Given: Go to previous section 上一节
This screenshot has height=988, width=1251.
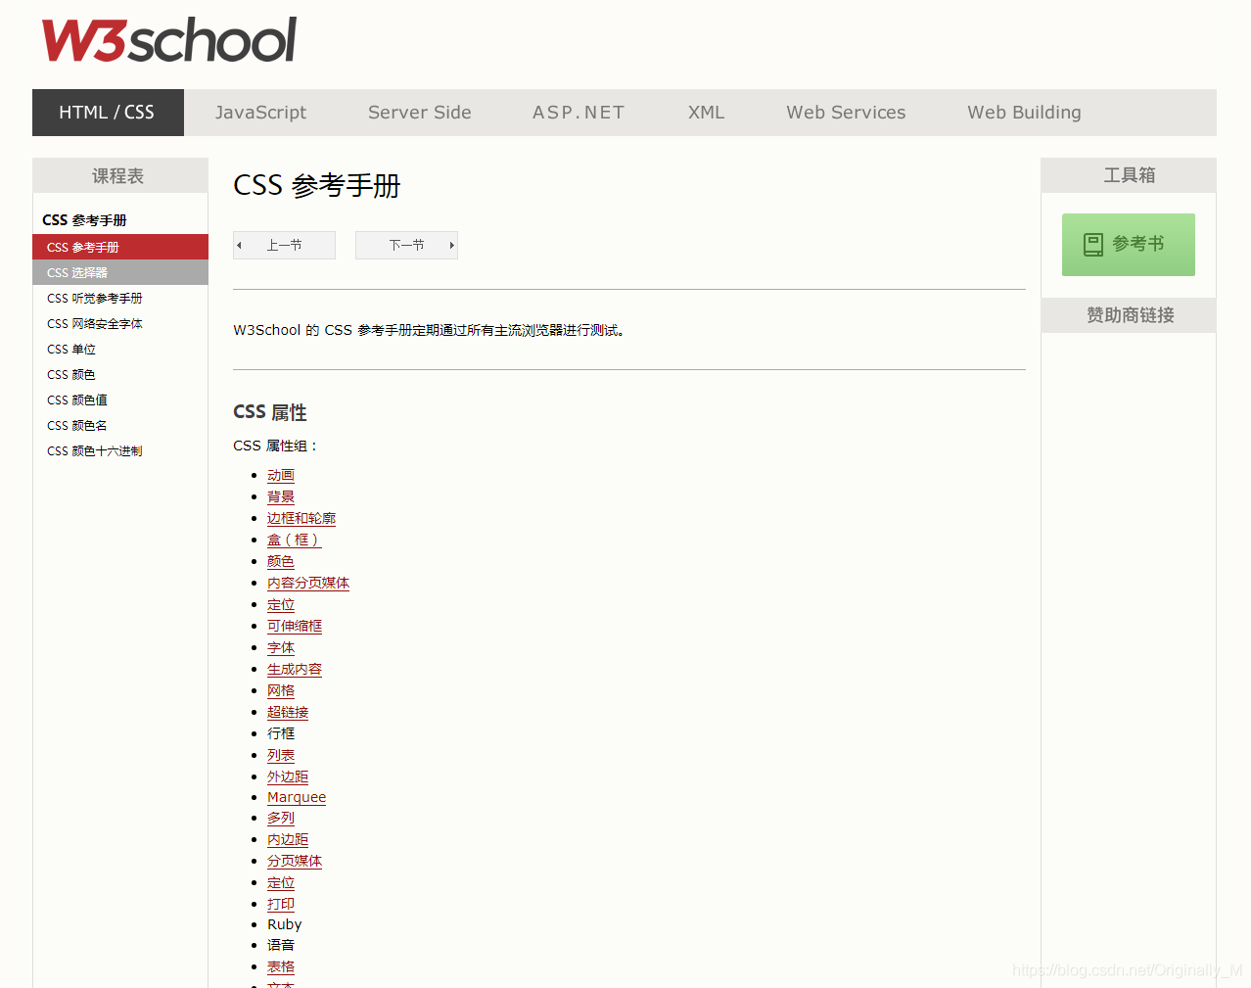Looking at the screenshot, I should point(284,245).
